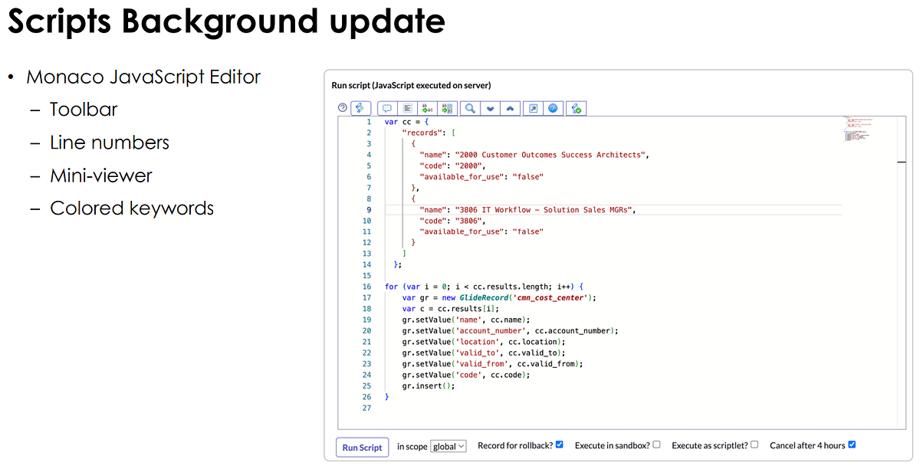920x466 pixels.
Task: Open the blue editor help icon
Action: tap(552, 108)
